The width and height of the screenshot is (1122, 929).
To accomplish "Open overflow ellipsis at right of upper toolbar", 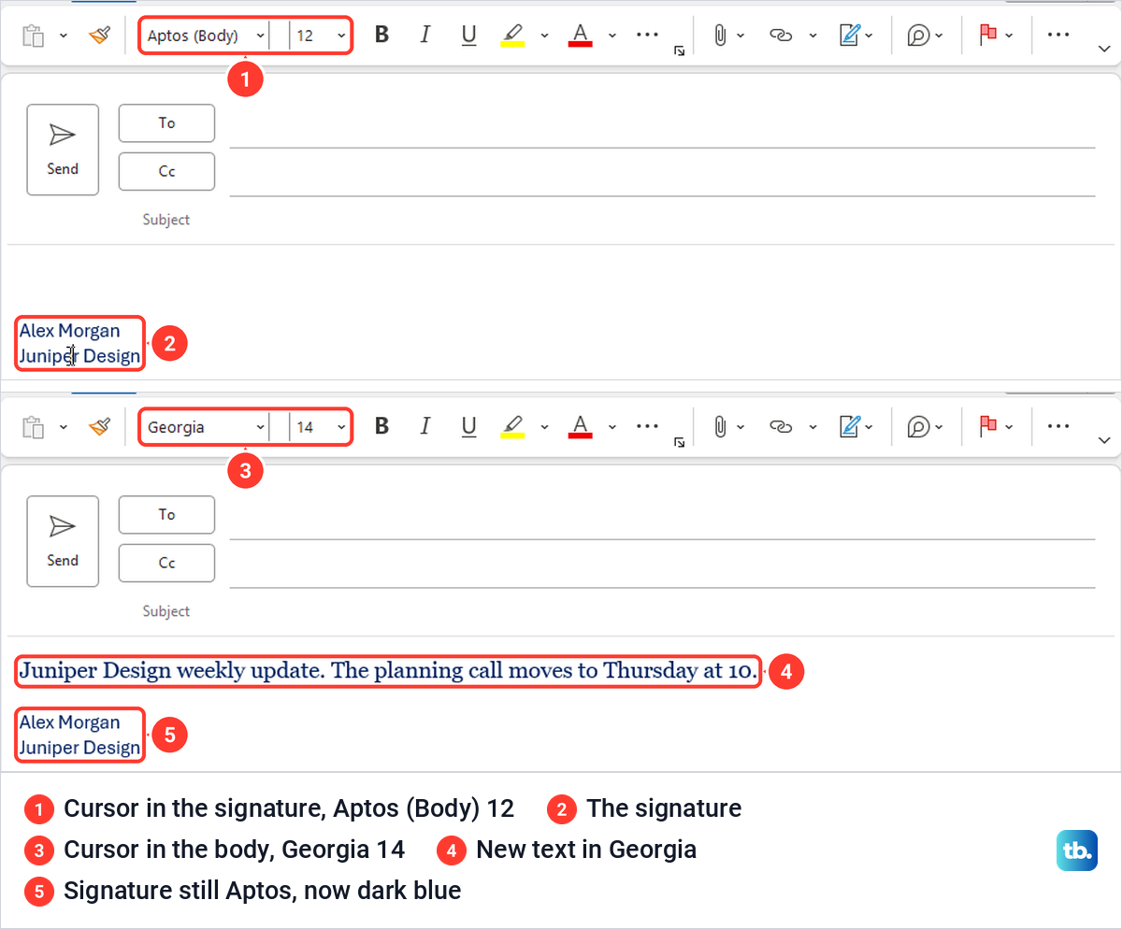I will coord(1057,35).
